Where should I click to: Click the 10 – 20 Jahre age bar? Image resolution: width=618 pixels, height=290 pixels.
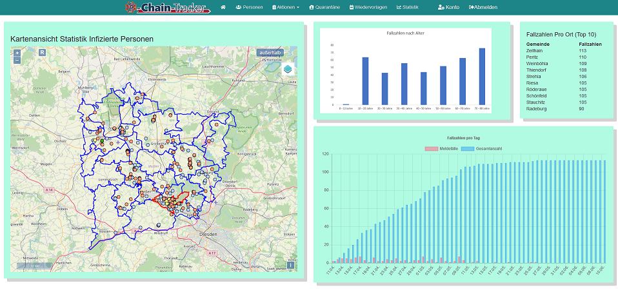[x=365, y=81]
